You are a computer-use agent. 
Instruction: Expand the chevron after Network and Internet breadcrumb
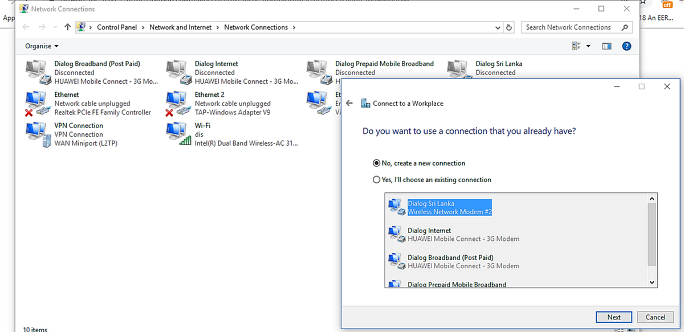point(218,27)
